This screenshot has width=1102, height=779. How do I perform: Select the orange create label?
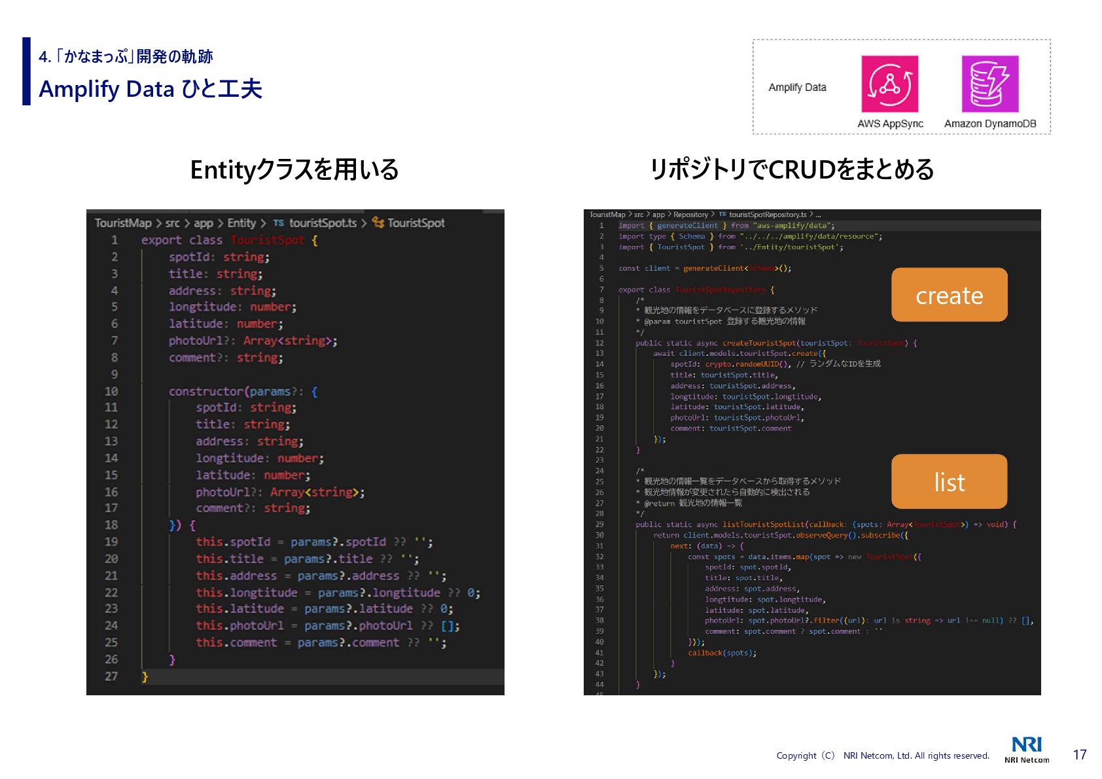pyautogui.click(x=949, y=295)
